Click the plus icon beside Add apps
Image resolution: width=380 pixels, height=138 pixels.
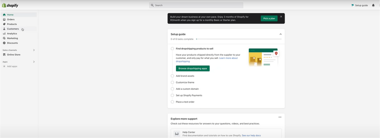click(4, 67)
